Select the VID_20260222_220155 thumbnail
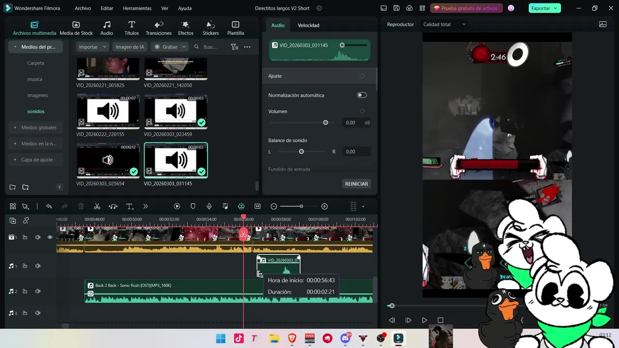 (108, 112)
